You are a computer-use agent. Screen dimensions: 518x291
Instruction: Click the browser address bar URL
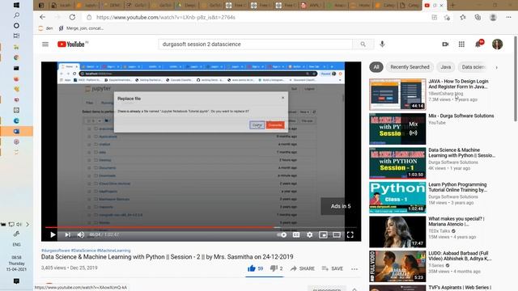click(166, 17)
